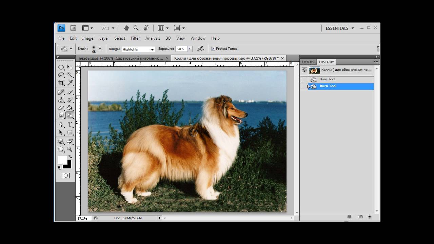Switch to the header.psd document tab
Viewport: 434px width, 244px height.
tap(121, 58)
